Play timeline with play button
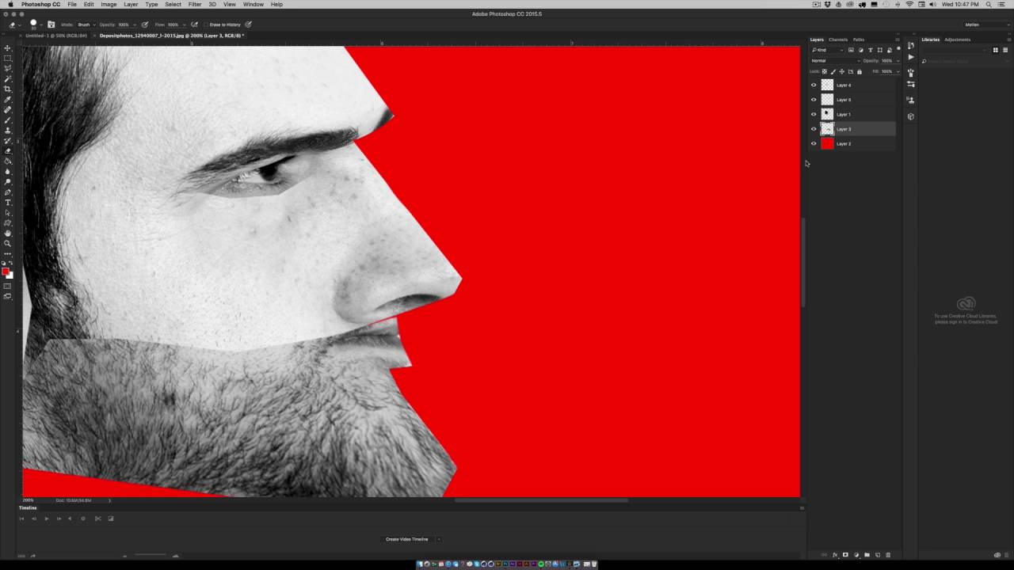The height and width of the screenshot is (570, 1014). 46,519
